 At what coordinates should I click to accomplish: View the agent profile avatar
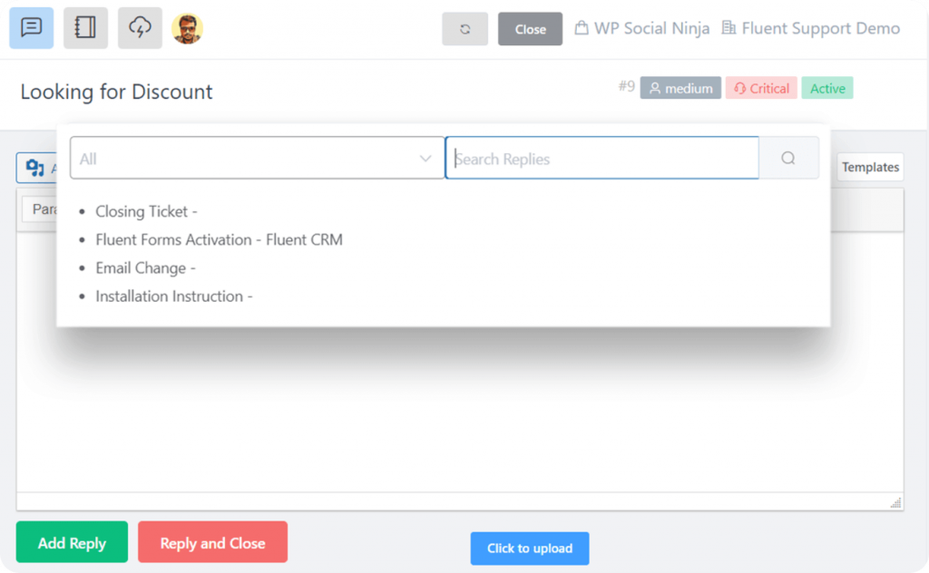click(187, 28)
